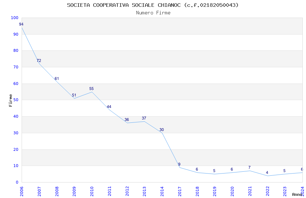Click y-axis value 30

15,133
